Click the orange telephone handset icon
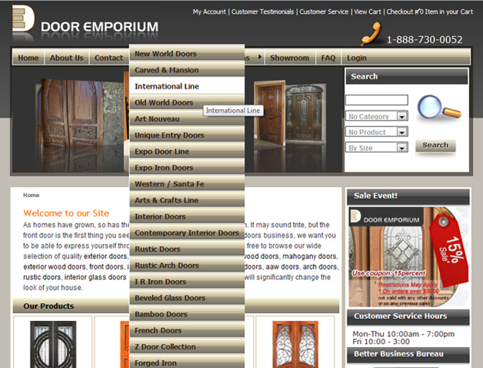The width and height of the screenshot is (483, 368). [371, 34]
